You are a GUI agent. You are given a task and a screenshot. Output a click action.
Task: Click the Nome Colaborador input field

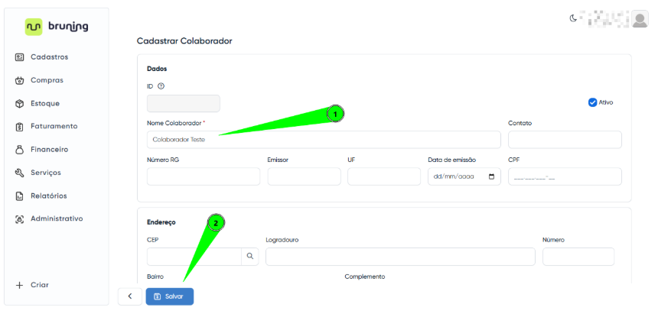323,139
